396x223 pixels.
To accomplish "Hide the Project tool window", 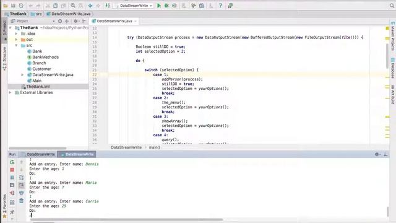I will [x=84, y=21].
